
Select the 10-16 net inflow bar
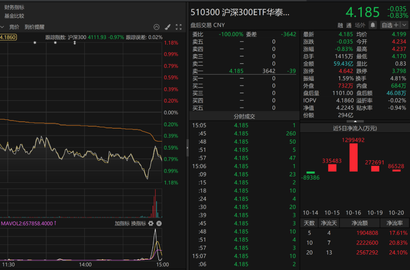click(353, 157)
